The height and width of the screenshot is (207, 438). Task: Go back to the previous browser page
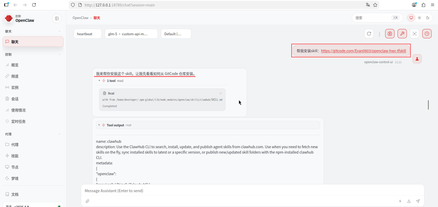tap(15, 5)
